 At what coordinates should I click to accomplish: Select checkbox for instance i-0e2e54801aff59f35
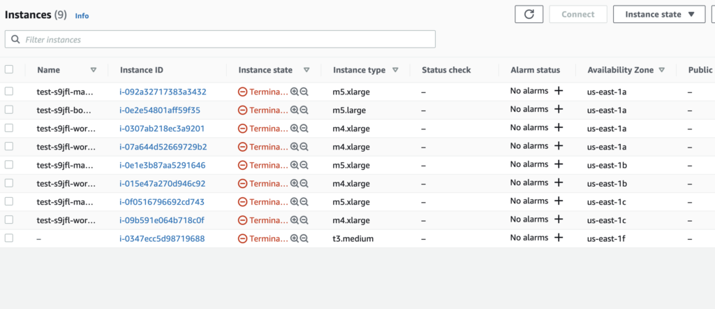point(9,110)
